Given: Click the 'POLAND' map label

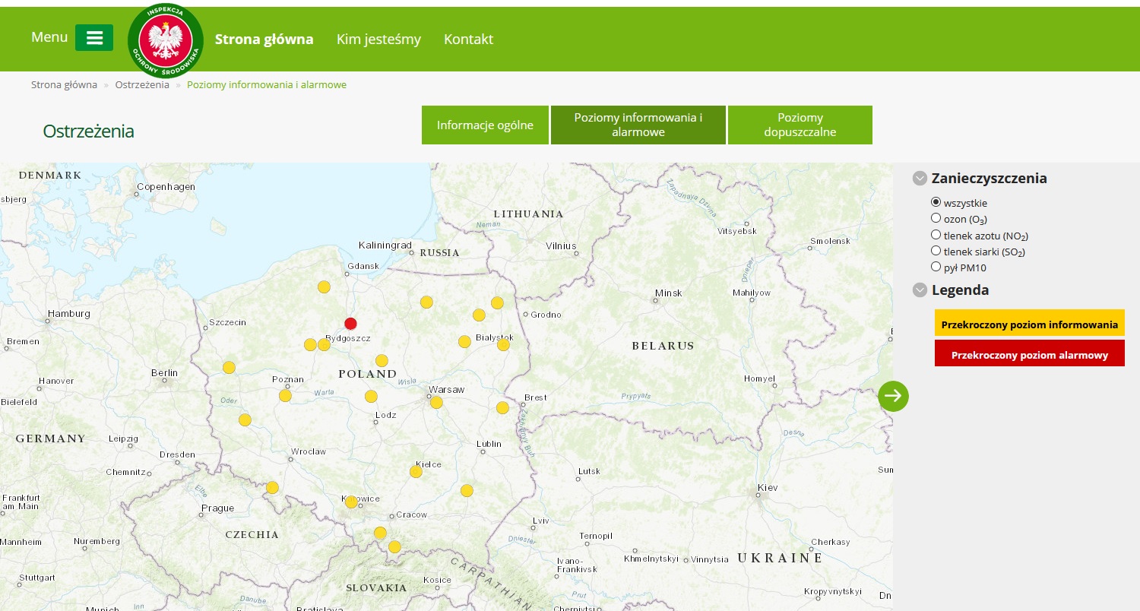Looking at the screenshot, I should coord(368,374).
